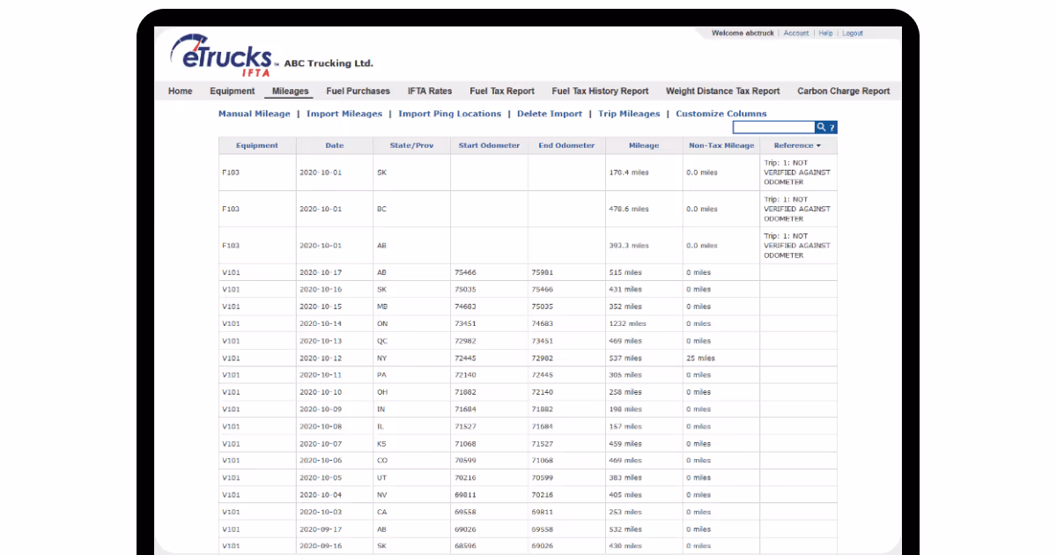Screen dimensions: 1057x555
Task: Click the Logout link
Action: coord(853,33)
